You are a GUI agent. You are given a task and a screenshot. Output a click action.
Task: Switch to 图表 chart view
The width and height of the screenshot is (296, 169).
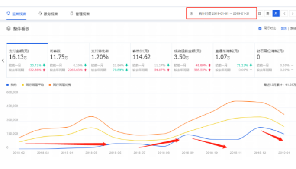(x=284, y=28)
